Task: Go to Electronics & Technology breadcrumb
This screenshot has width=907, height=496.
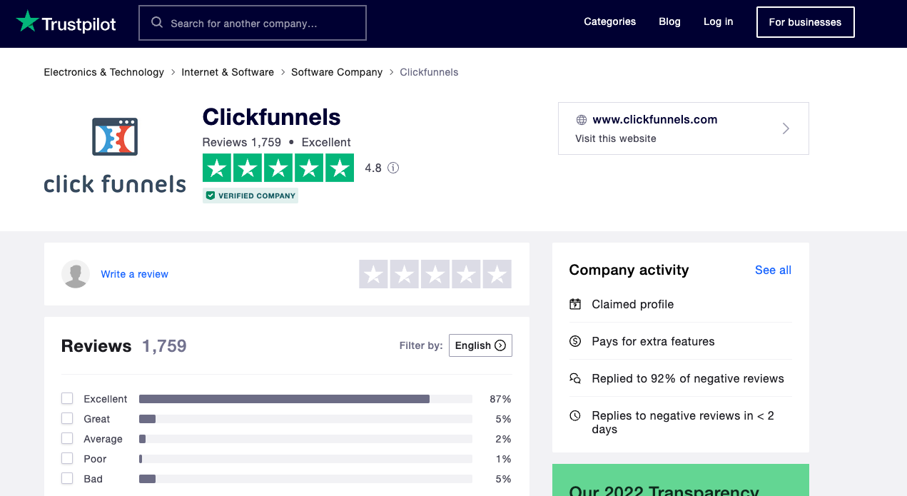Action: point(104,72)
